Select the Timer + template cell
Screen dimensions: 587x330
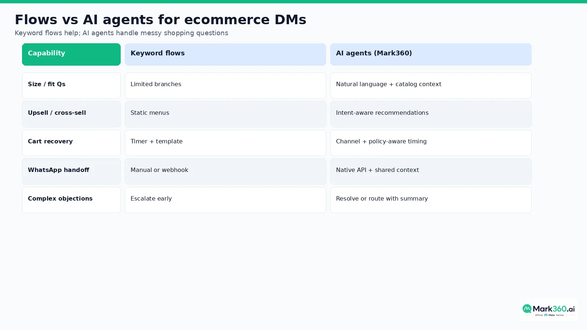225,143
